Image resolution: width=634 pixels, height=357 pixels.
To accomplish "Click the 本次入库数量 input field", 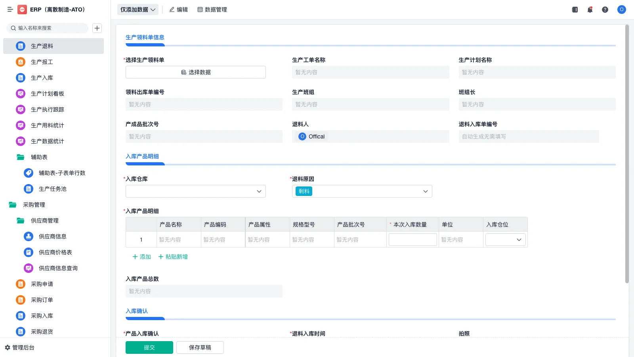I will coord(412,239).
